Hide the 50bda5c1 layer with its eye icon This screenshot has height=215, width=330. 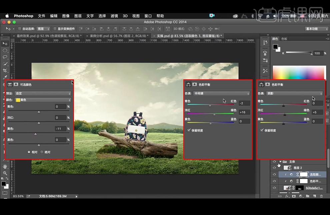coord(274,188)
